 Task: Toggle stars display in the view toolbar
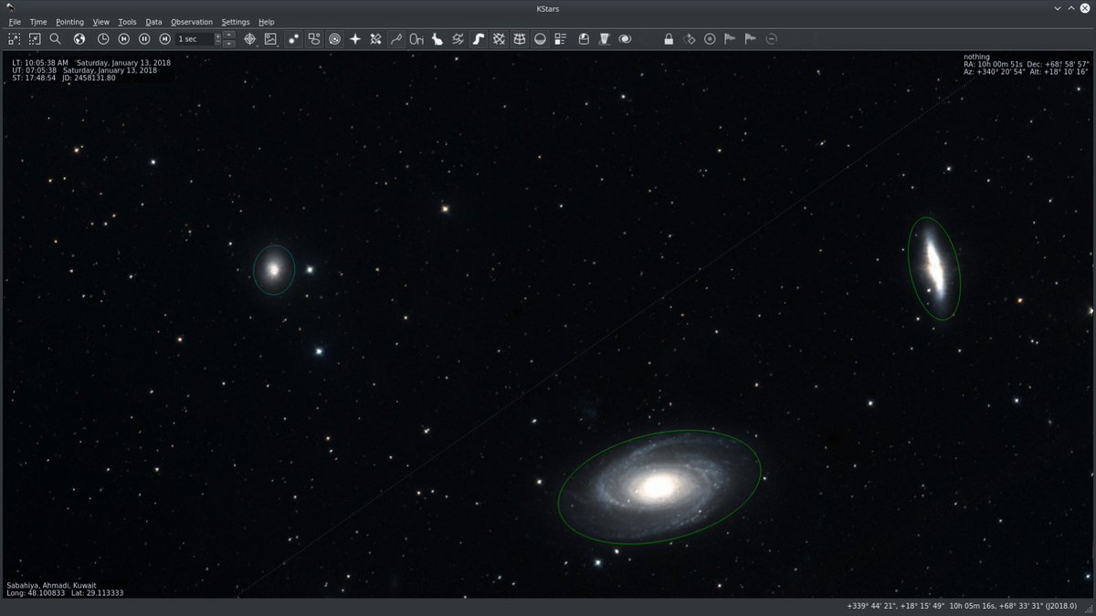click(x=294, y=38)
